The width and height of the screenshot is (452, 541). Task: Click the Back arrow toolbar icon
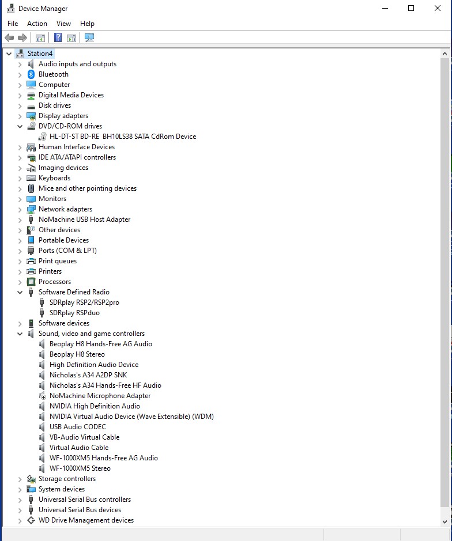pos(9,37)
